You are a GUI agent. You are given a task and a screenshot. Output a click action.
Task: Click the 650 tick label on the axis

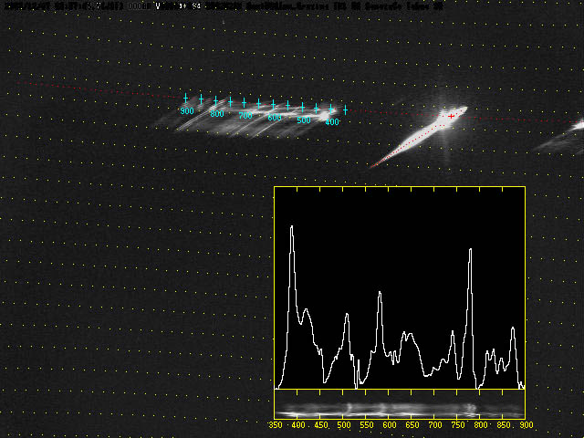click(x=412, y=425)
